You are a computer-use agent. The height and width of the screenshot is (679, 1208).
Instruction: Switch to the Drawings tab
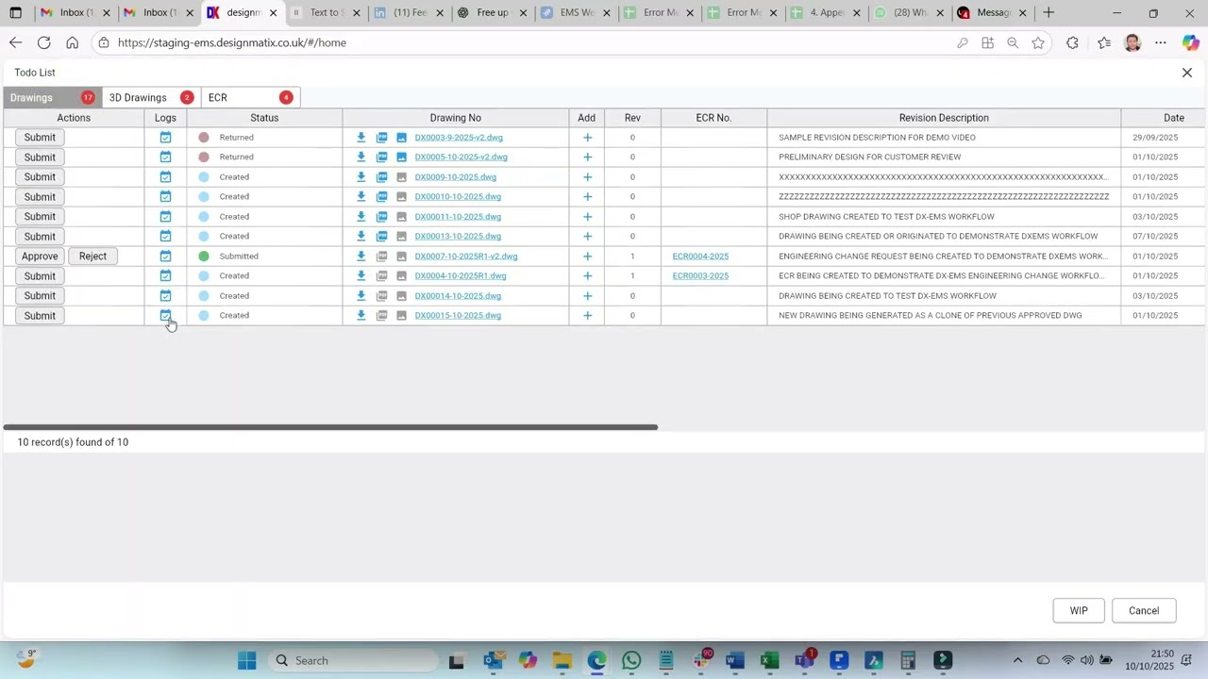53,98
